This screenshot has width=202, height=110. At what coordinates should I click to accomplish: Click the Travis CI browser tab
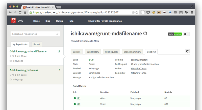click(x=38, y=7)
